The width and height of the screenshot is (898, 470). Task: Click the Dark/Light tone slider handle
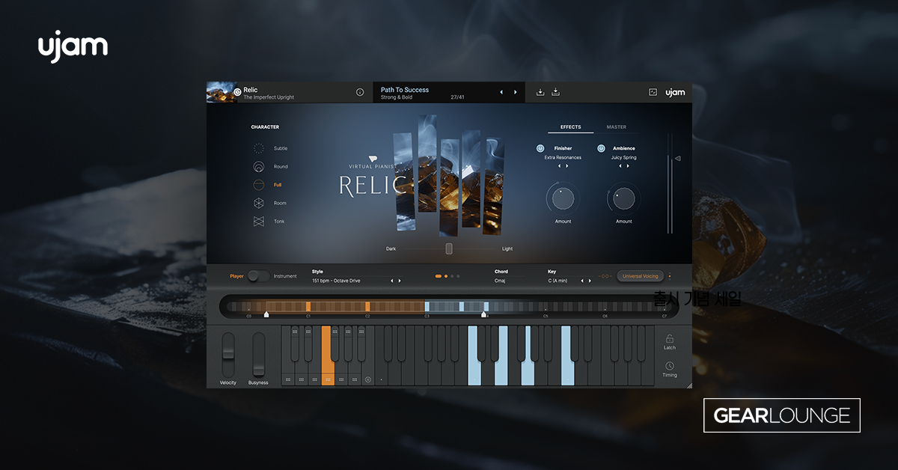(x=448, y=248)
